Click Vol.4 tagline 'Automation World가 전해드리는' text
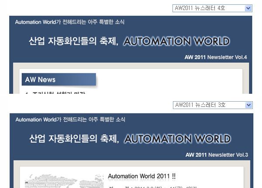Screen dimensions: 262x188 coord(51,22)
